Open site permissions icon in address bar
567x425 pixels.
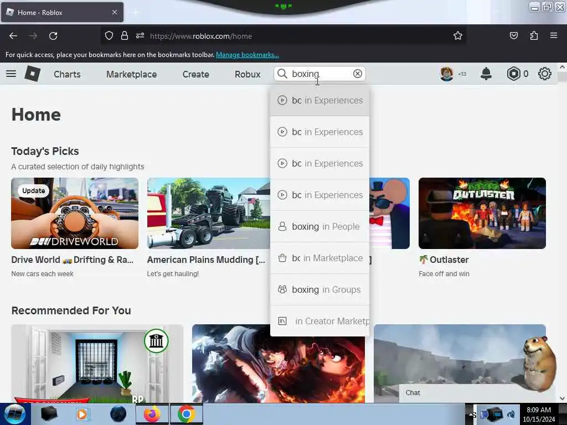pyautogui.click(x=140, y=35)
